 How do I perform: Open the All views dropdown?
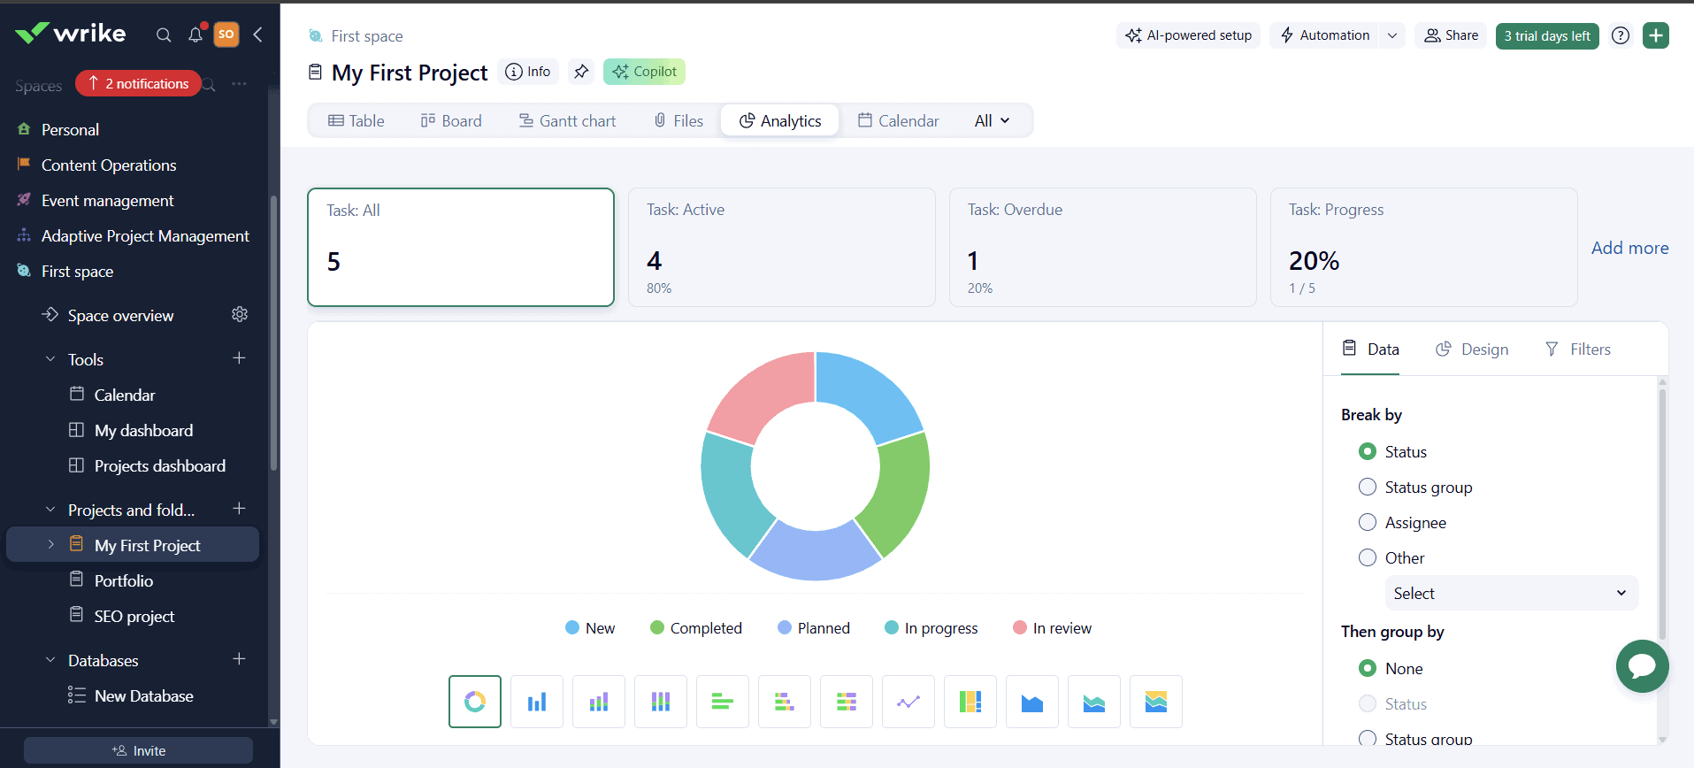(x=992, y=121)
